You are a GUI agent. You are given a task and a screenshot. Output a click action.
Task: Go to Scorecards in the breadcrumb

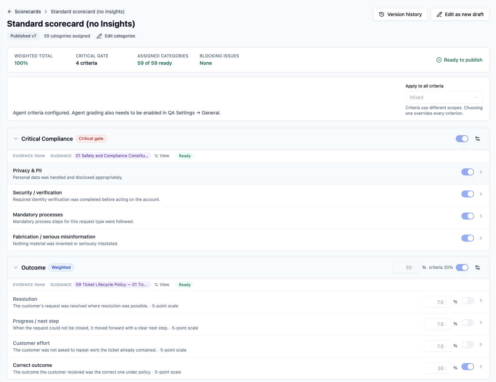(28, 12)
